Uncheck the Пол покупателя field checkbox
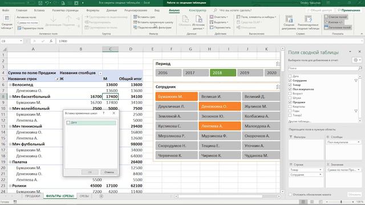Image resolution: width=365 pixels, height=205 pixels. click(290, 89)
